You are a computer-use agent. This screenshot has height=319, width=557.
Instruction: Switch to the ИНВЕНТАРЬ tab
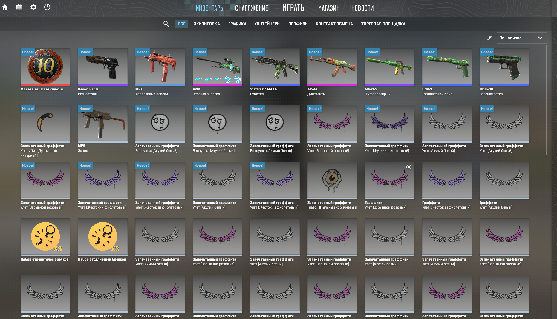(x=209, y=8)
